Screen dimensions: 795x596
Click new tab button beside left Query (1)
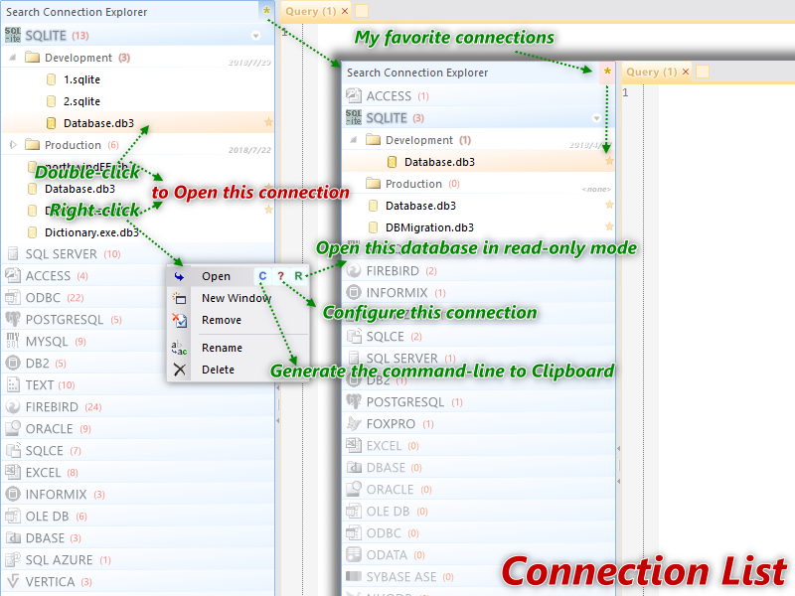pyautogui.click(x=362, y=11)
